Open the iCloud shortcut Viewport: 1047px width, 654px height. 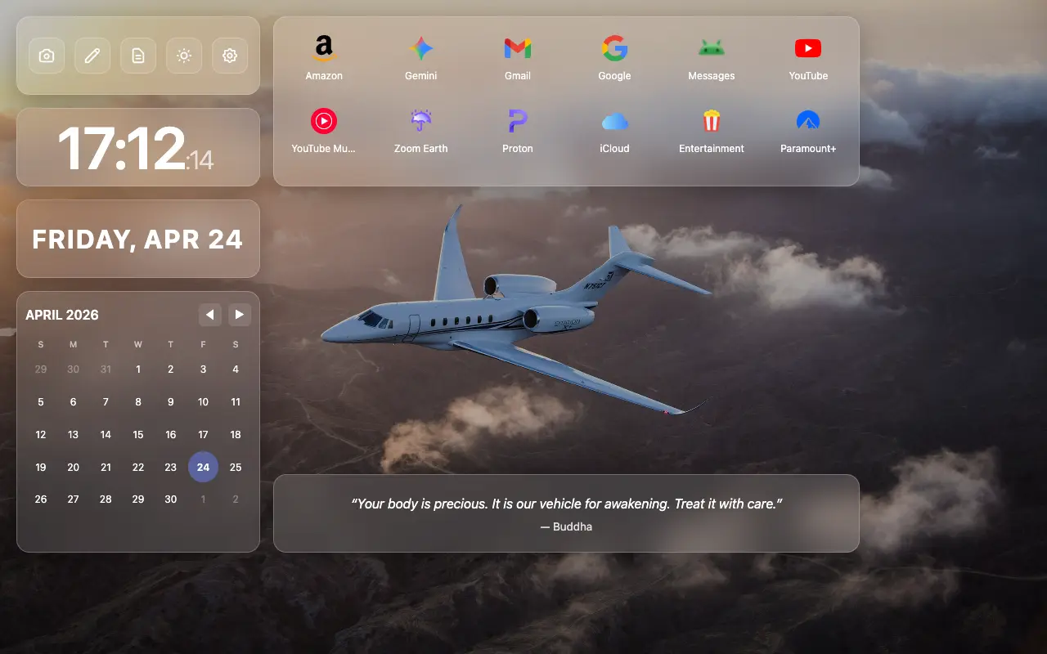[x=614, y=122]
